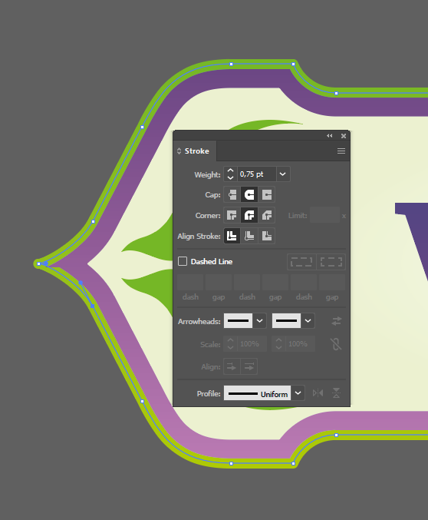Image resolution: width=428 pixels, height=520 pixels.
Task: Collapse the Stroke panel with double arrows
Action: [x=330, y=136]
